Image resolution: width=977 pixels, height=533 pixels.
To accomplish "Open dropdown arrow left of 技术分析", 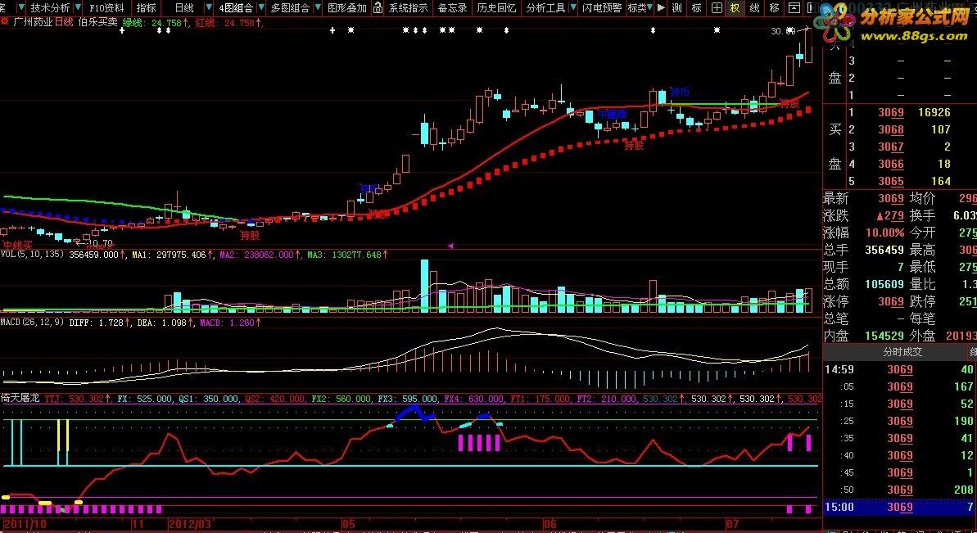I will coord(22,8).
